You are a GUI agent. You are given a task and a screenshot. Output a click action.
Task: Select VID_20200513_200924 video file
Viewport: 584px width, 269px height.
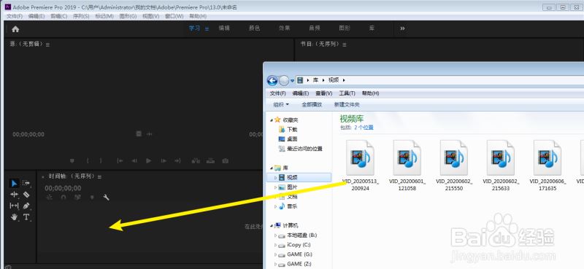[360, 165]
